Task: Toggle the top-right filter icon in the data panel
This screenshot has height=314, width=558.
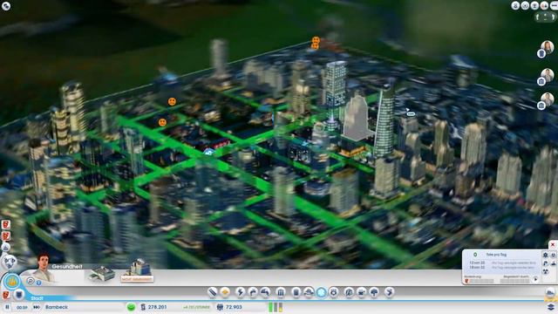Action: click(x=554, y=255)
